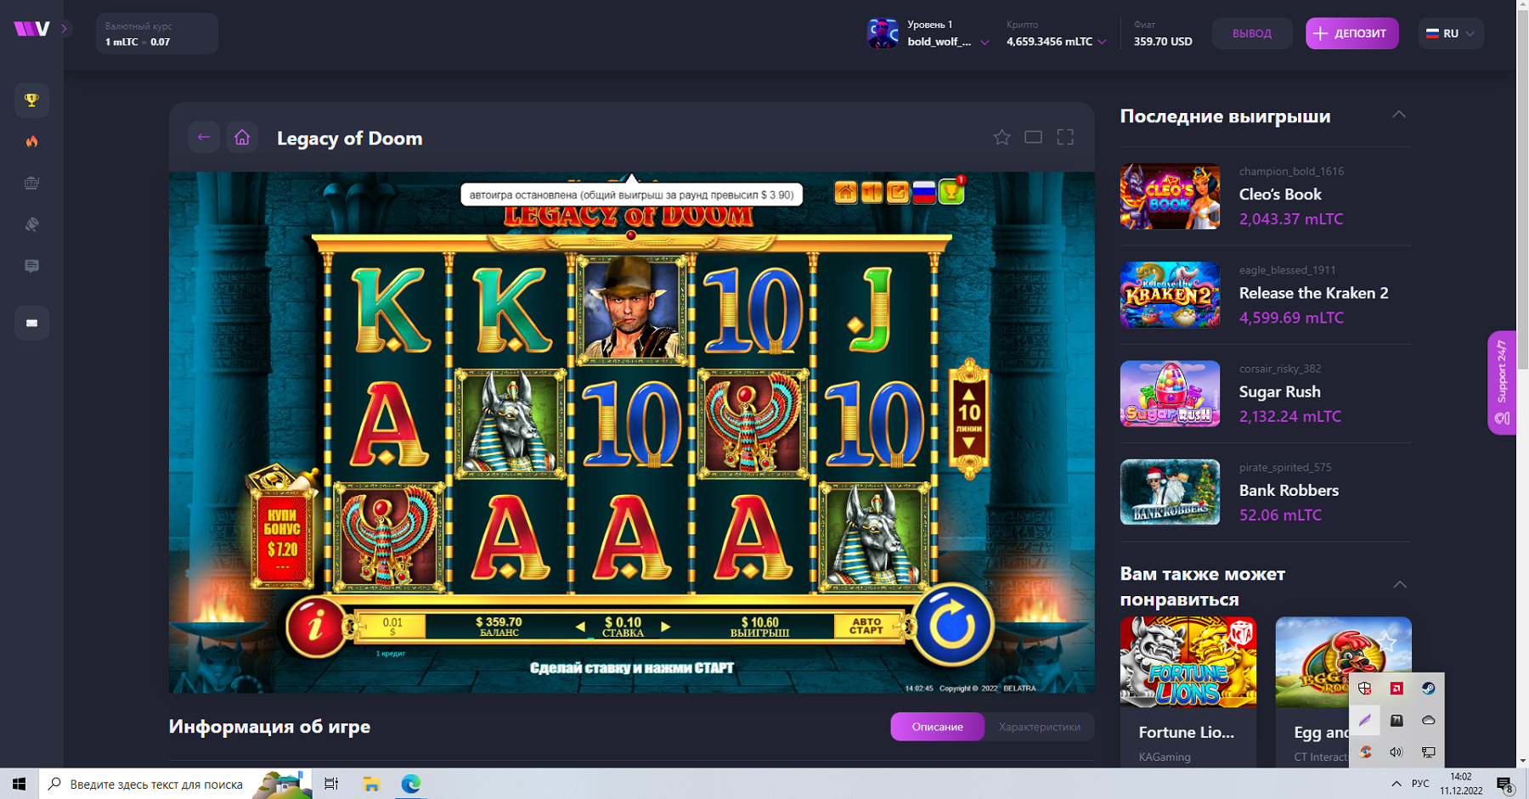Decrease the number of lines with down arrow
The height and width of the screenshot is (799, 1529).
968,443
